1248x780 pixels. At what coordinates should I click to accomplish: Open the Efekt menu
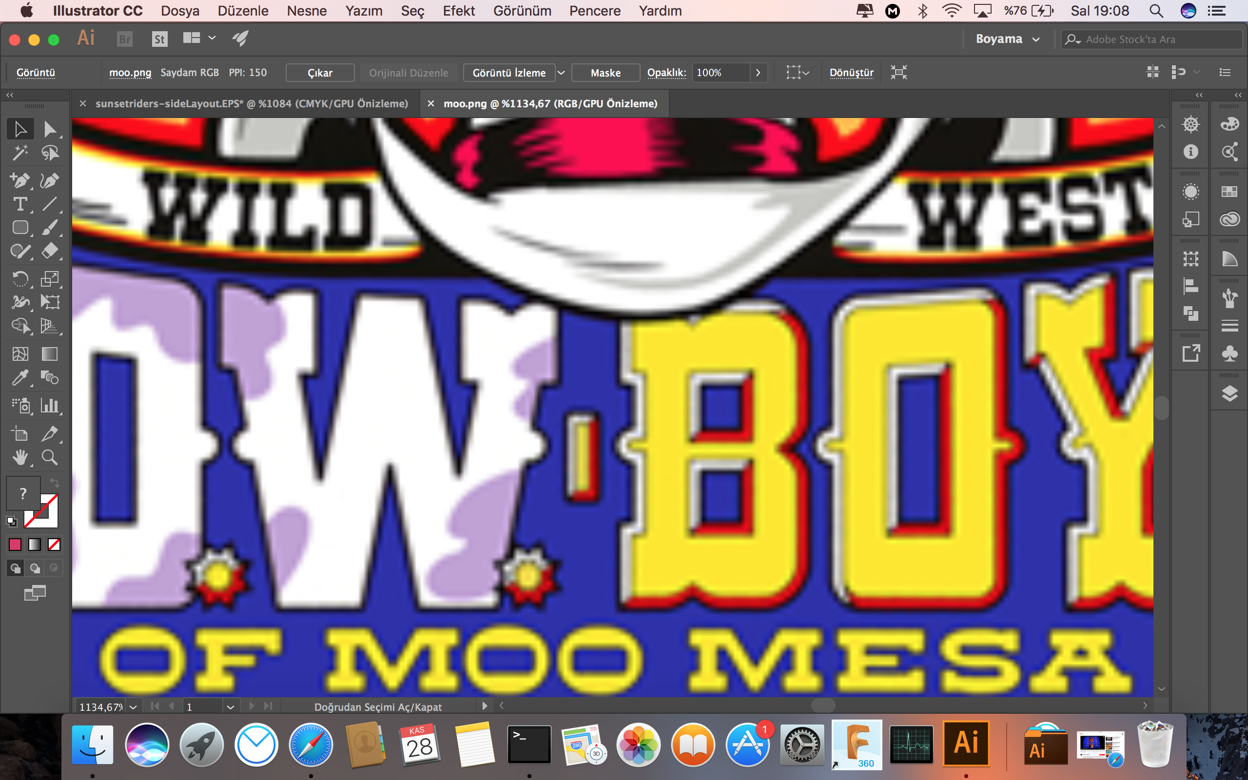[x=458, y=11]
